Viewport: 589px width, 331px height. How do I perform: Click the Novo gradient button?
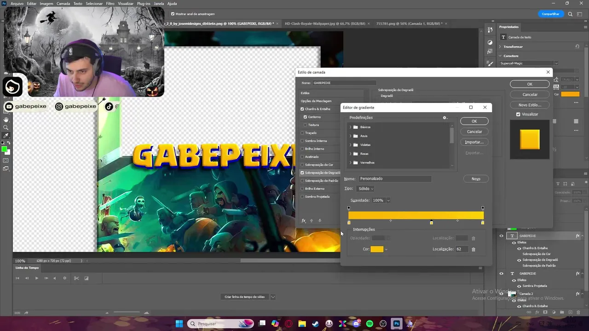click(x=476, y=179)
